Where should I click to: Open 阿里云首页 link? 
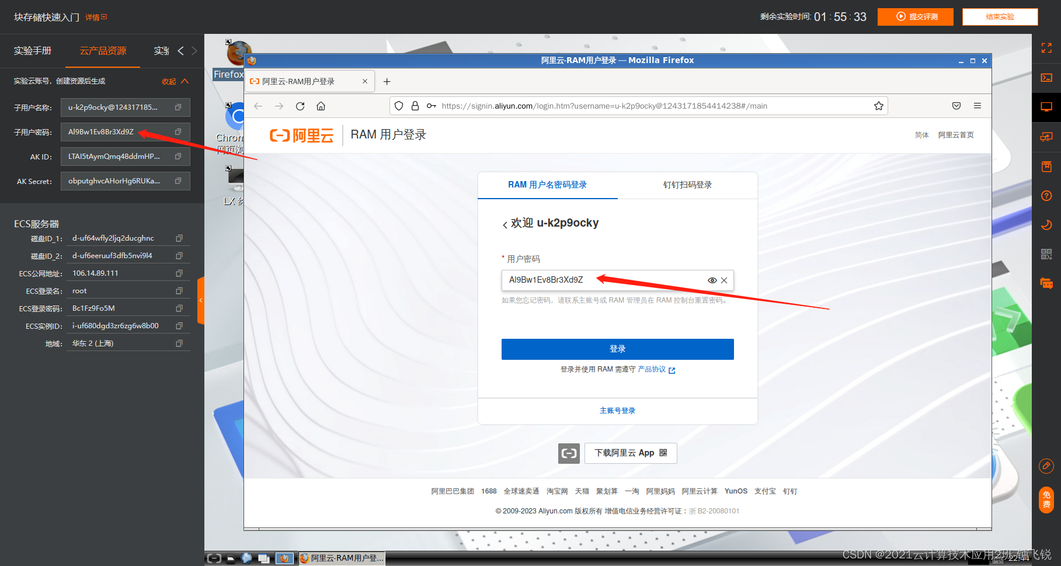[x=956, y=135]
